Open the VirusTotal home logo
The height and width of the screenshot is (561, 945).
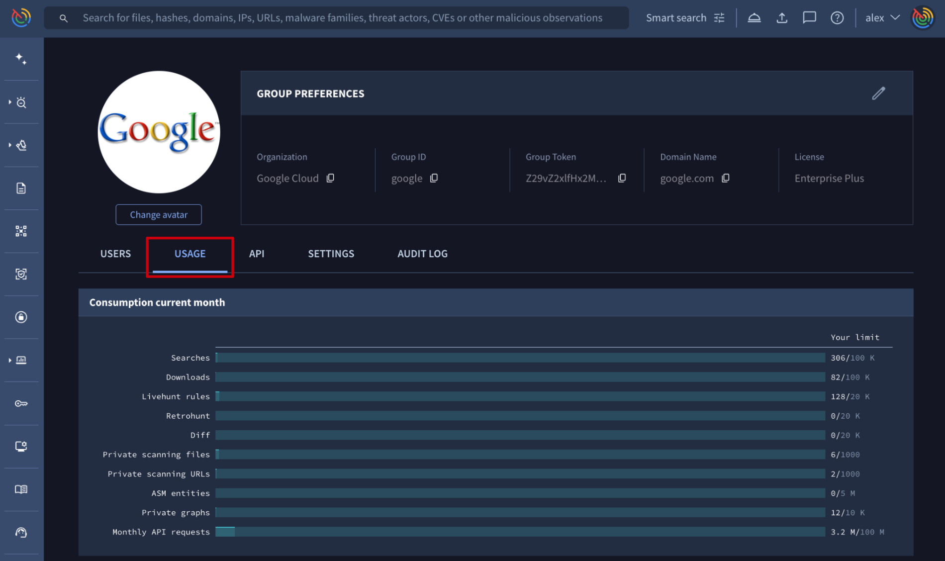click(21, 18)
